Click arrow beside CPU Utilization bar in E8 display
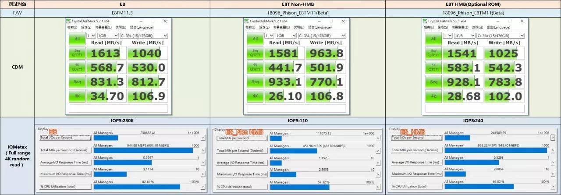Image resolution: width=561 pixels, height=195 pixels. pyautogui.click(x=203, y=187)
